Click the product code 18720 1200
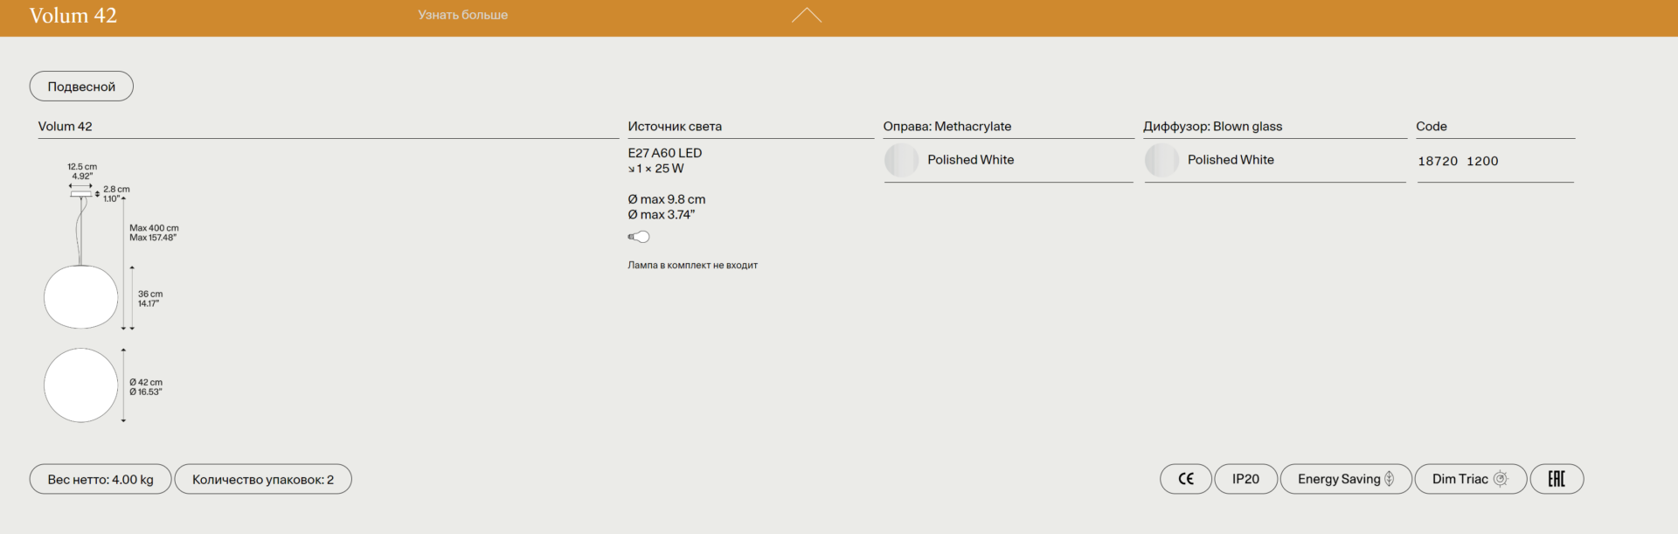The width and height of the screenshot is (1678, 534). click(x=1458, y=161)
